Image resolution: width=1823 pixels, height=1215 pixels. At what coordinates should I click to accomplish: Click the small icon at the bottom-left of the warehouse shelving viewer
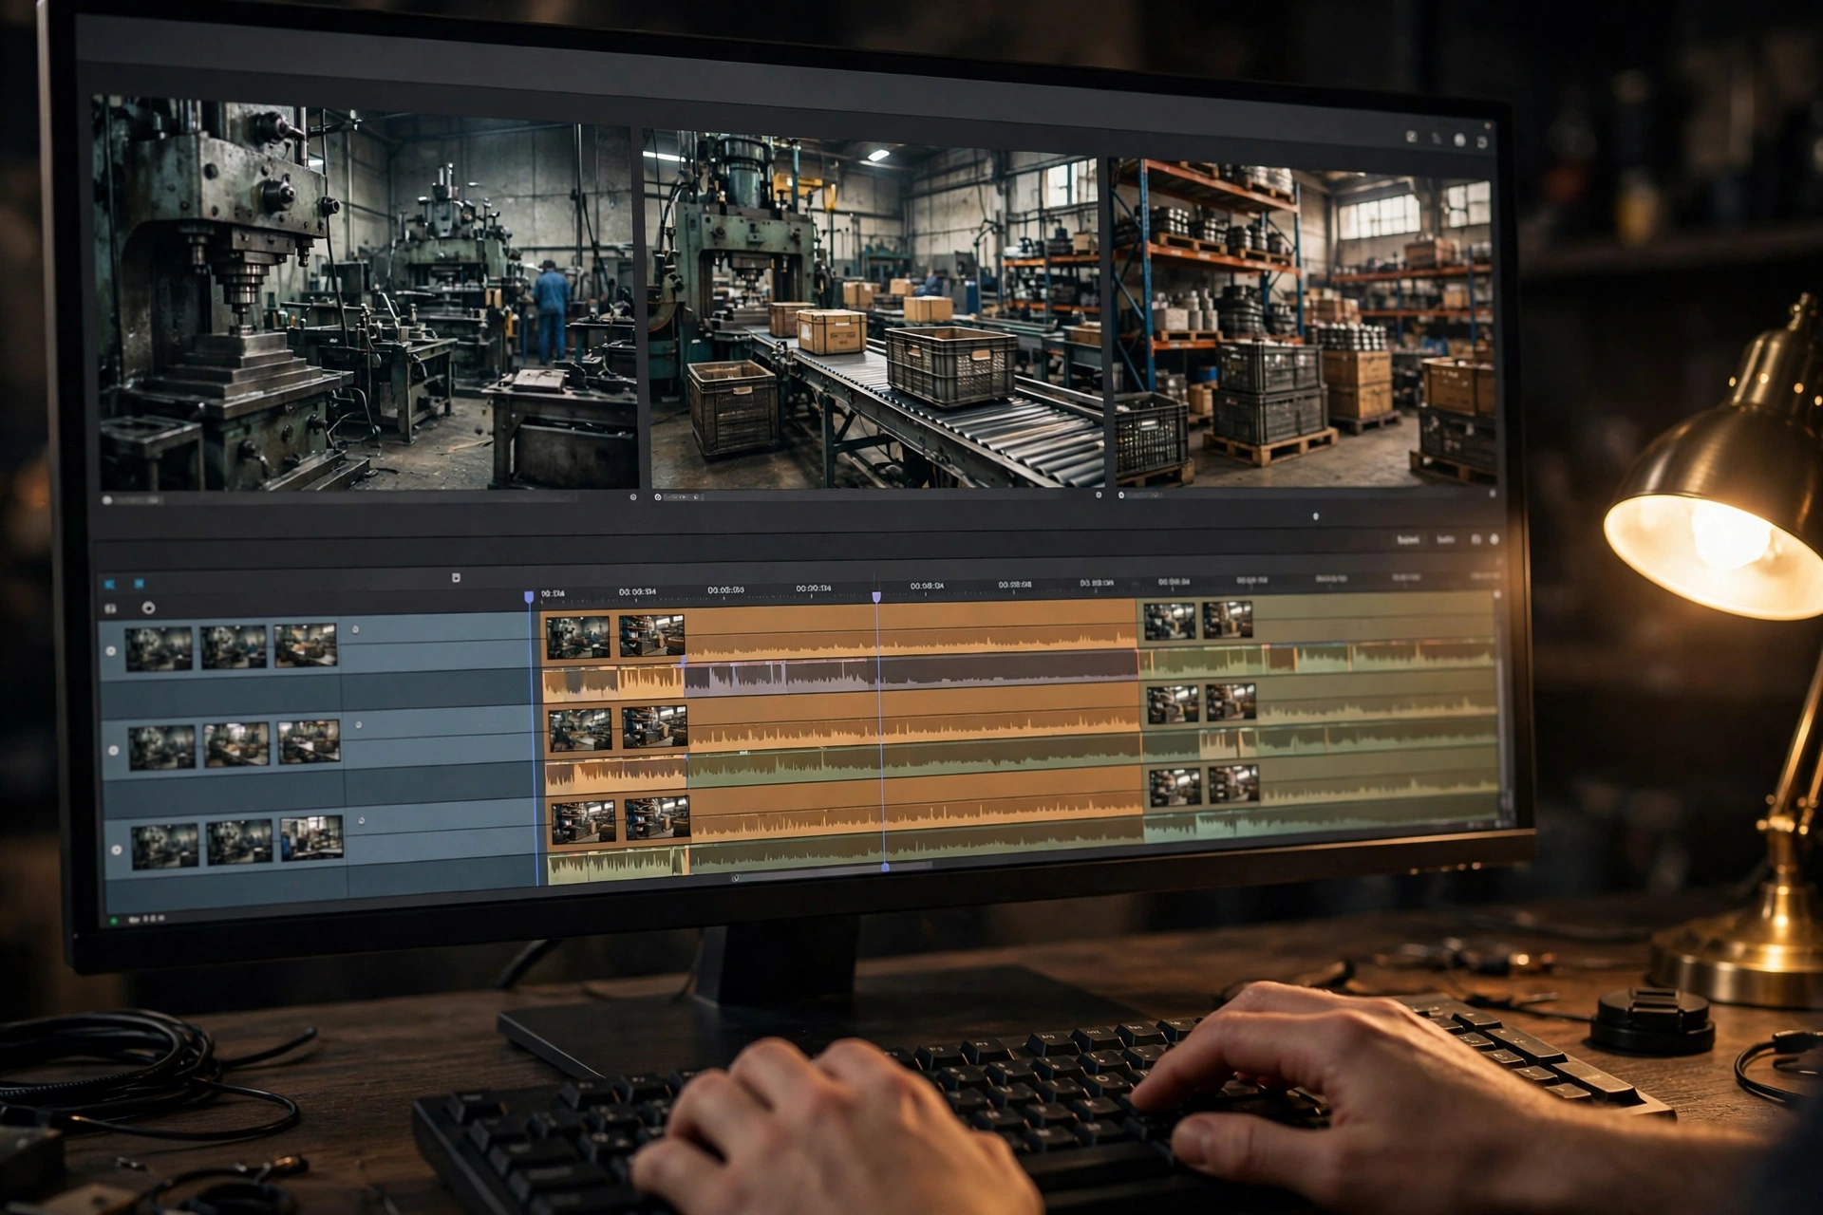coord(1121,495)
